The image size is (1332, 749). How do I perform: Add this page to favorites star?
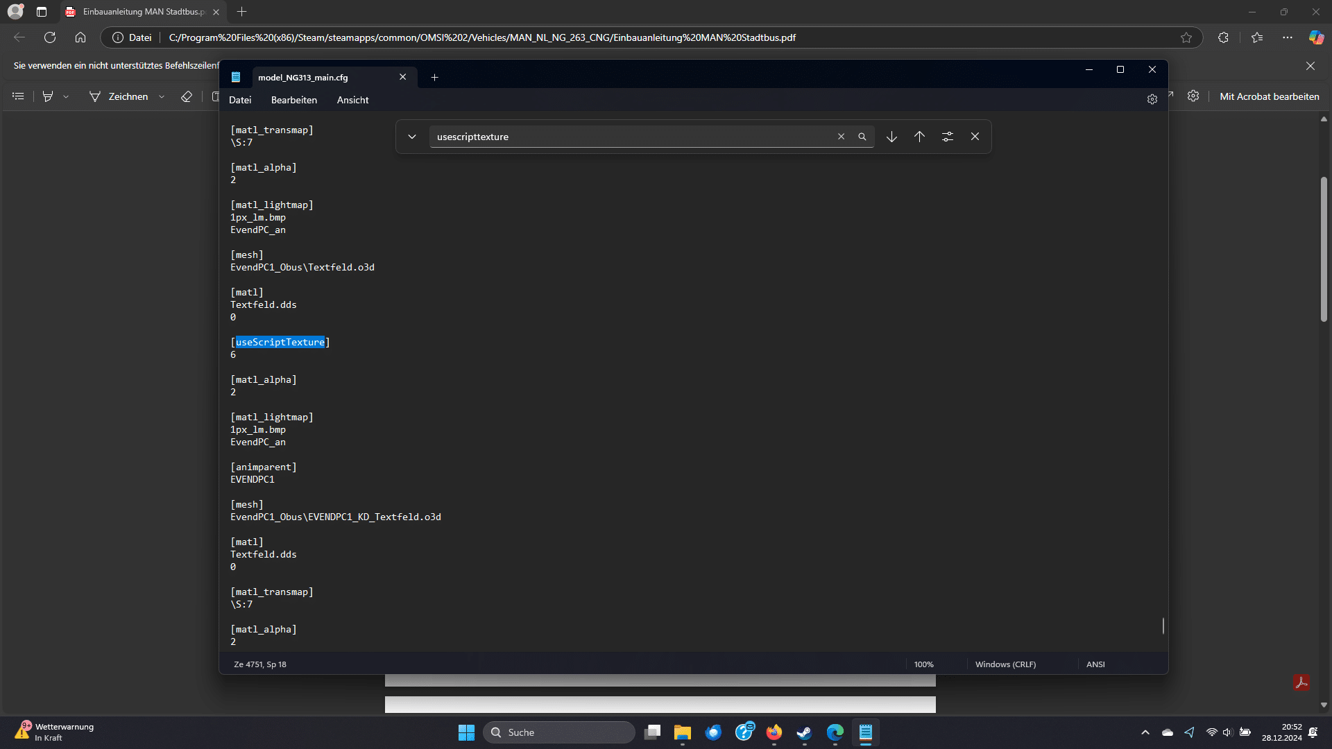1186,37
